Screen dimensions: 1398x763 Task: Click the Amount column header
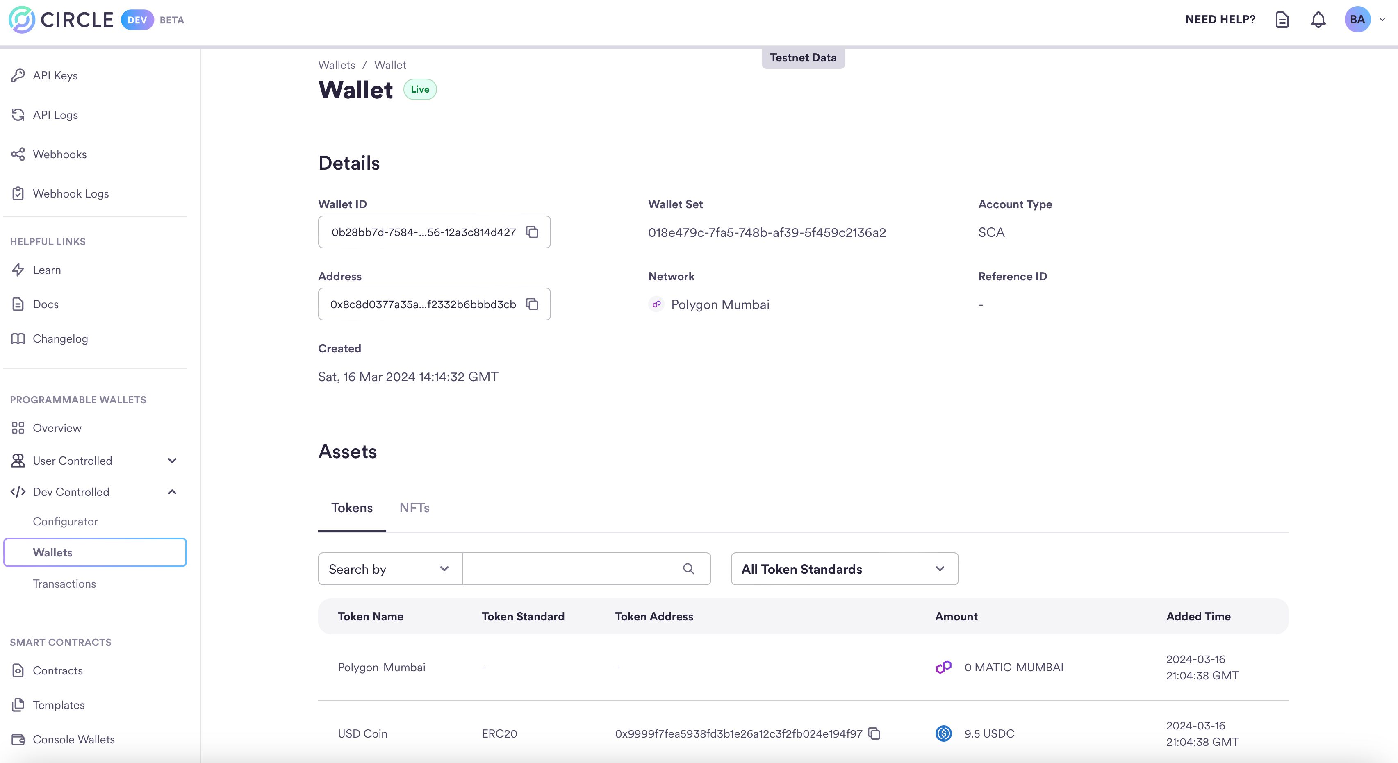coord(956,616)
